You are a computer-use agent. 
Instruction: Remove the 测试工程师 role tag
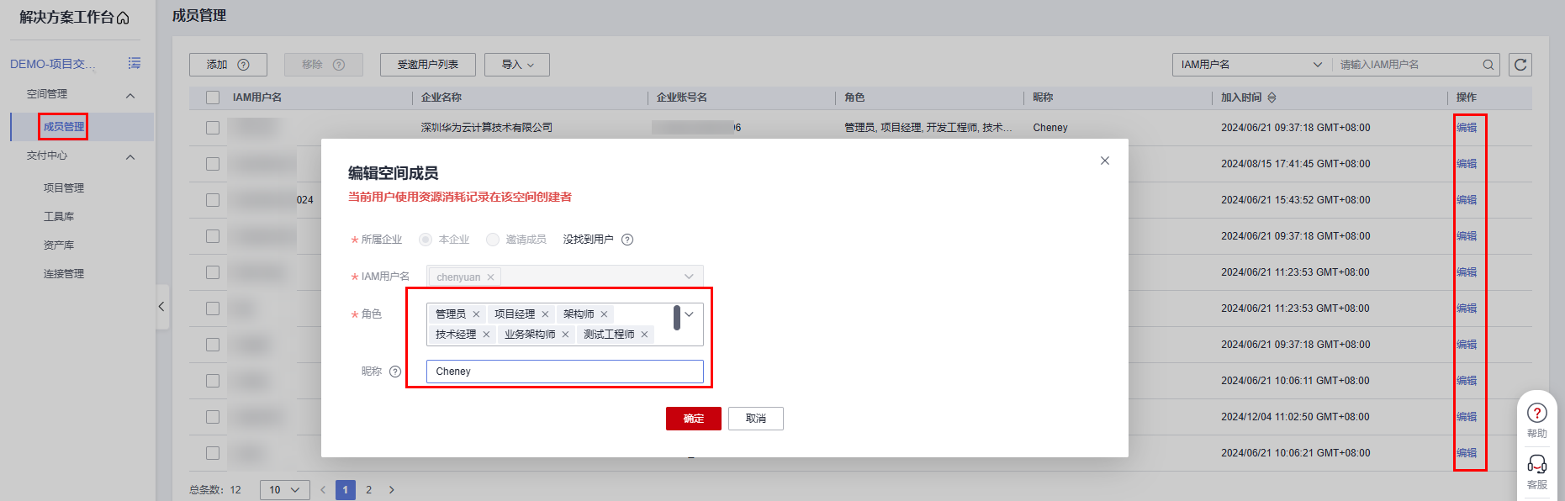pyautogui.click(x=644, y=335)
